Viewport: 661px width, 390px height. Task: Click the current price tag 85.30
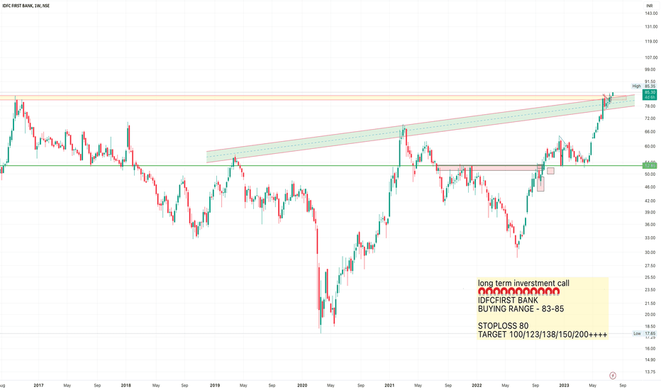[650, 92]
